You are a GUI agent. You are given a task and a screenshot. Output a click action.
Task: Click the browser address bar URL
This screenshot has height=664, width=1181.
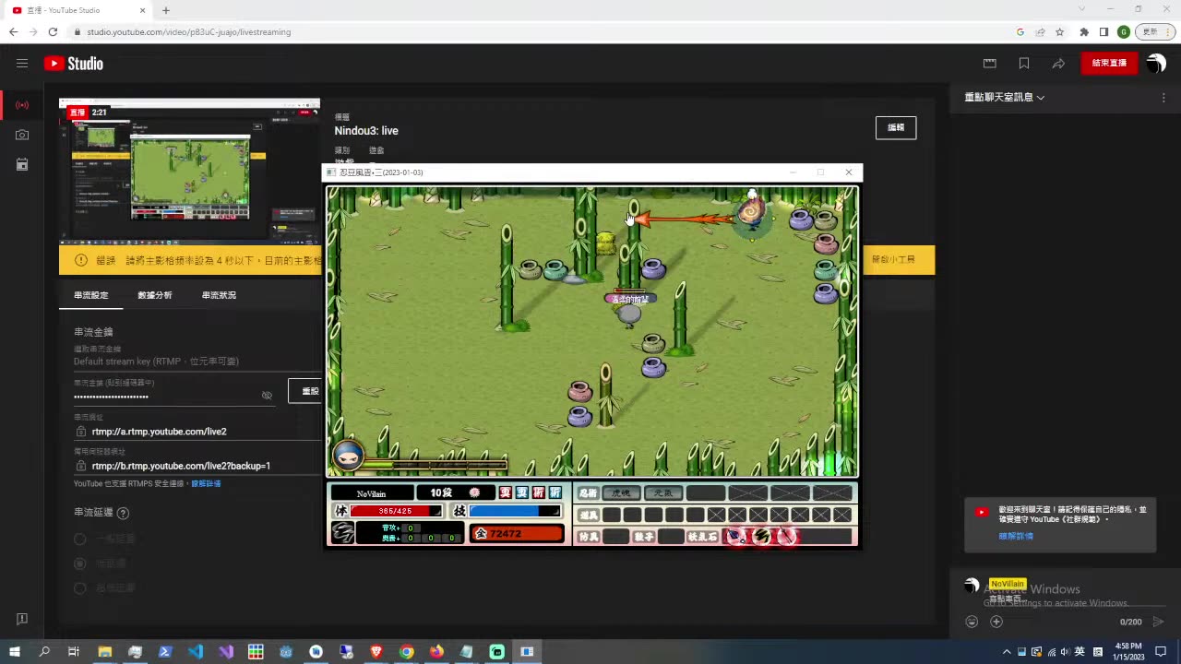[x=189, y=31]
